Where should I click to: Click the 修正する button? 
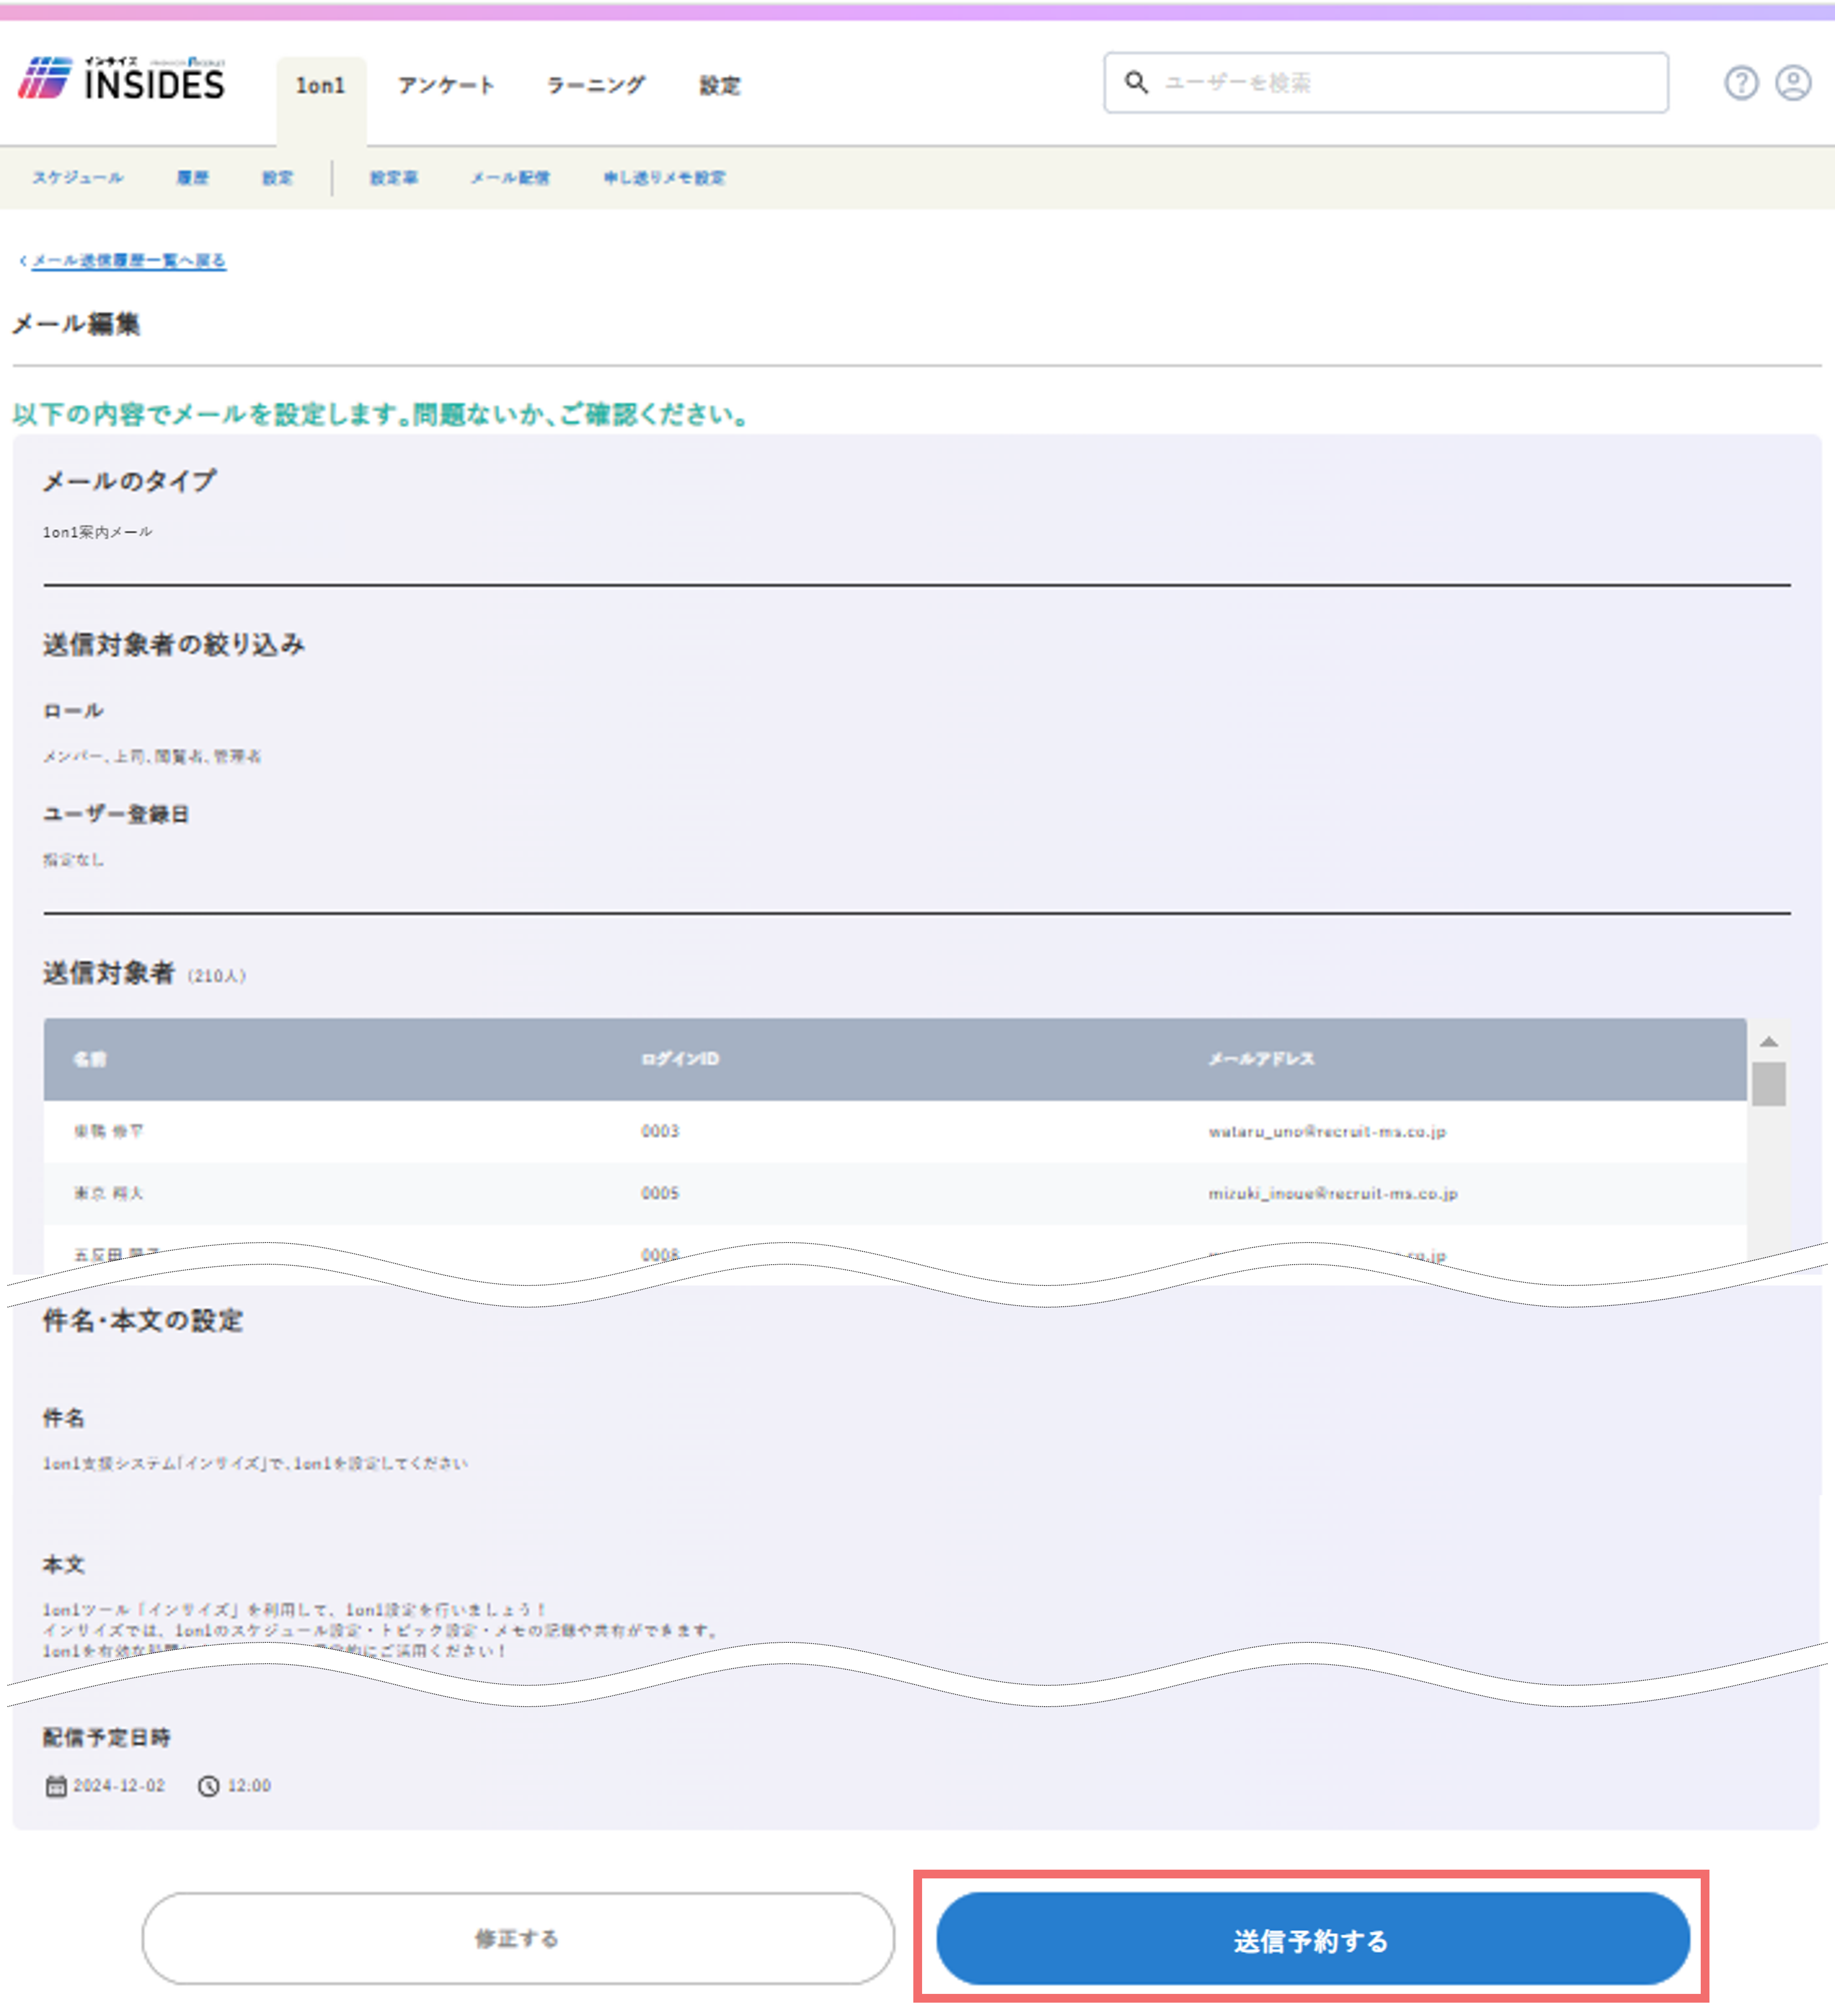518,1938
